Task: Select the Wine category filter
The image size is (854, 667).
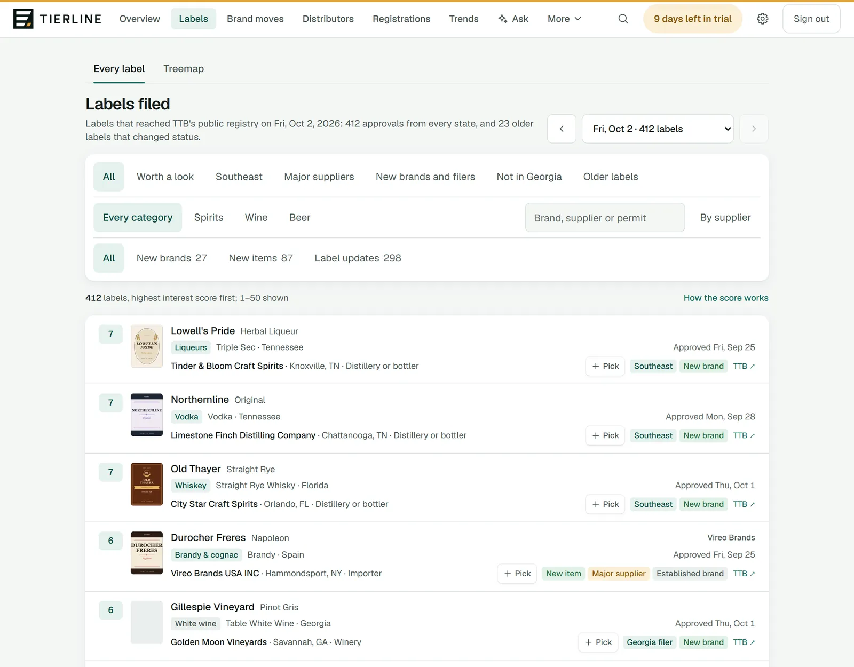Action: click(256, 217)
